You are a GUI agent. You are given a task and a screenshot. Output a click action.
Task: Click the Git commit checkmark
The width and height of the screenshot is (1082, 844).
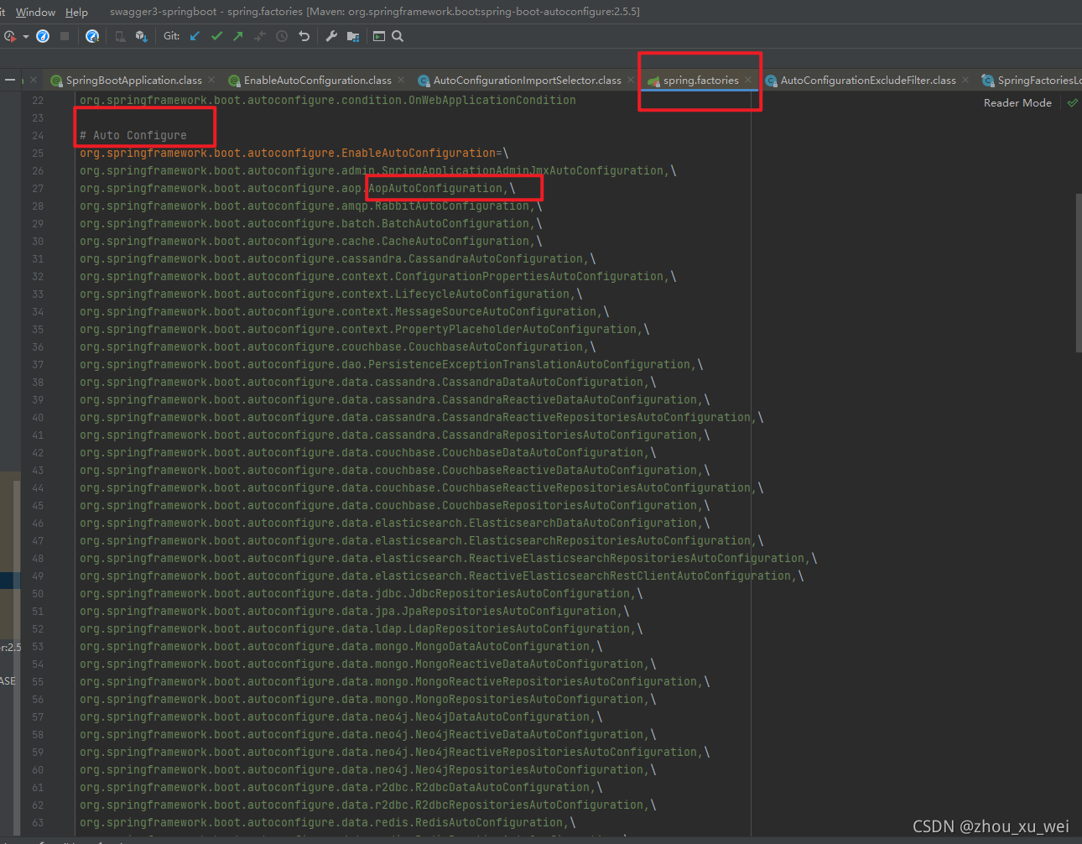216,36
